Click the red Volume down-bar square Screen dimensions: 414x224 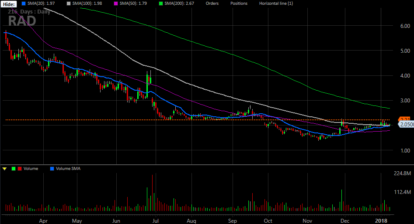click(19, 169)
